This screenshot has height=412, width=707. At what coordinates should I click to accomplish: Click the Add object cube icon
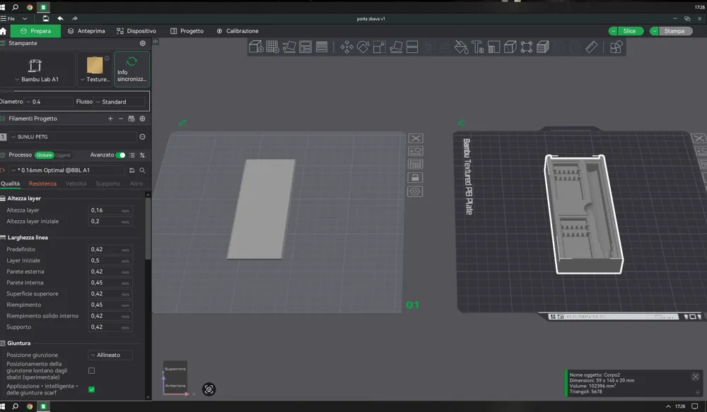(x=256, y=47)
